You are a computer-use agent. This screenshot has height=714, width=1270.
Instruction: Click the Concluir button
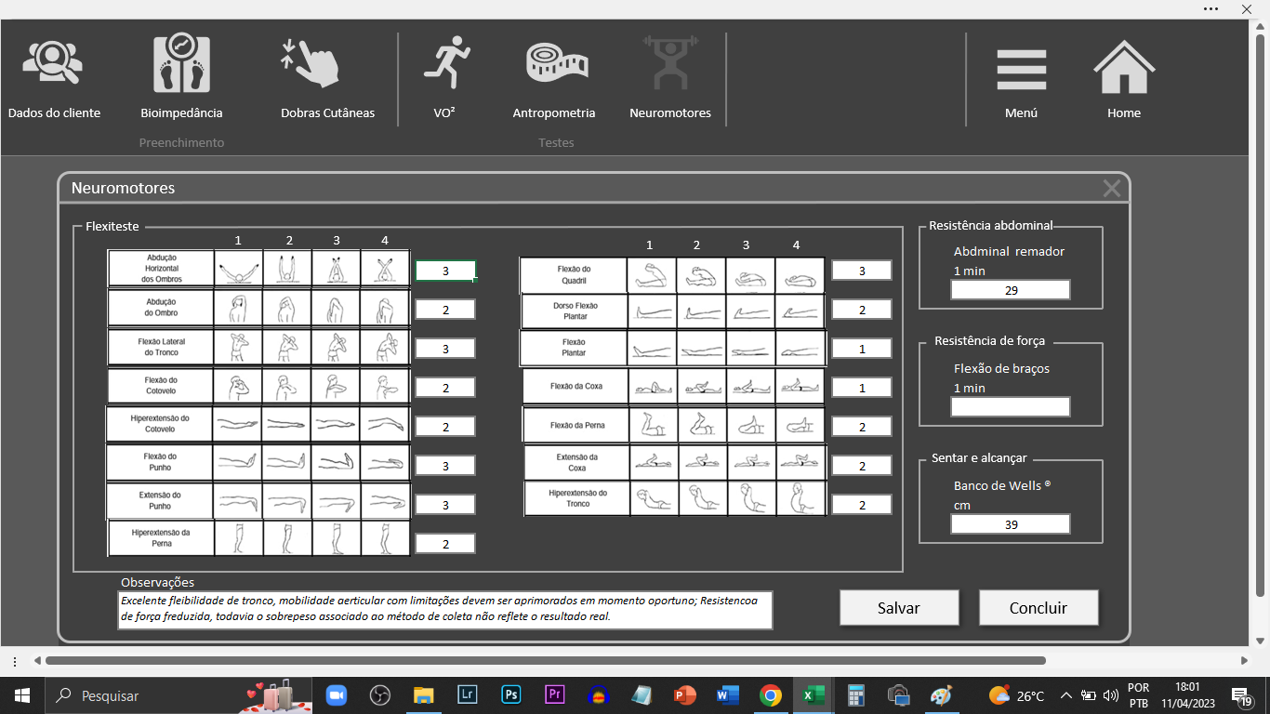point(1038,608)
